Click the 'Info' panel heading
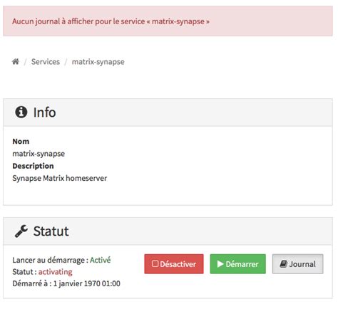This screenshot has height=309, width=338. click(45, 112)
